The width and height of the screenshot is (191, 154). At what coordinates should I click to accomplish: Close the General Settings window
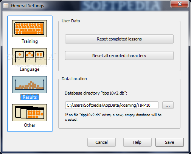click(x=180, y=4)
